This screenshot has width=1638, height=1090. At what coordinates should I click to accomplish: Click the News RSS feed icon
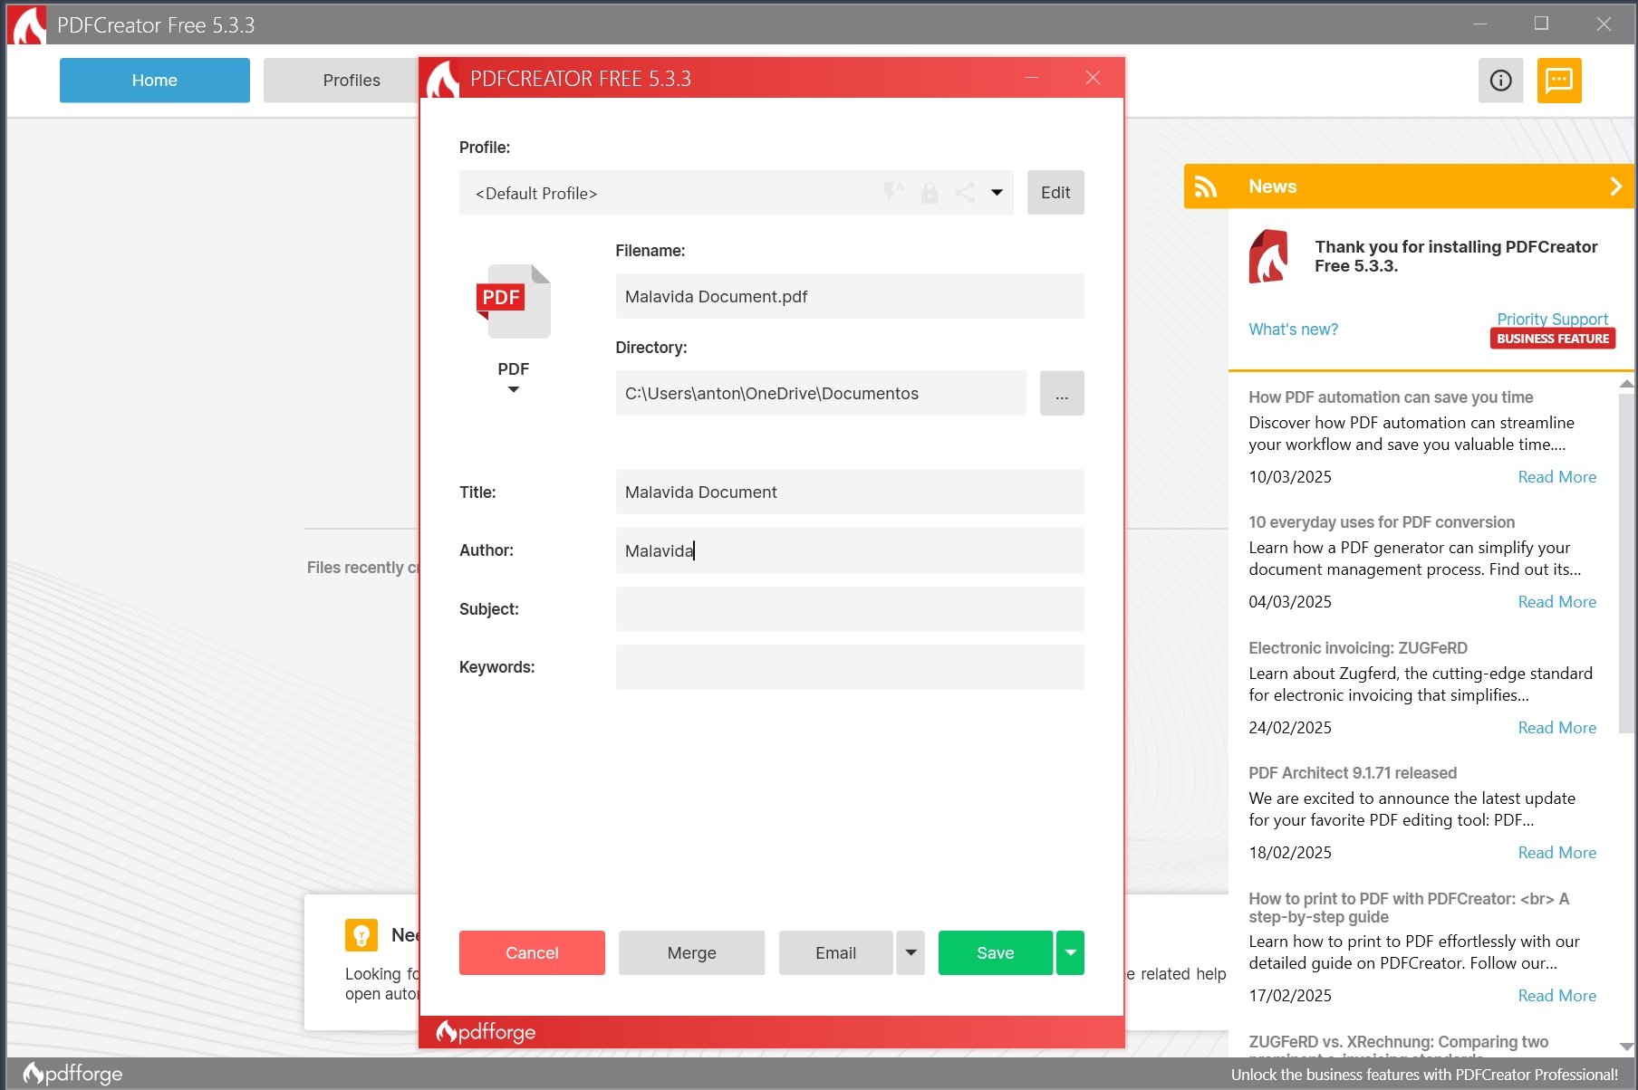[x=1206, y=186]
